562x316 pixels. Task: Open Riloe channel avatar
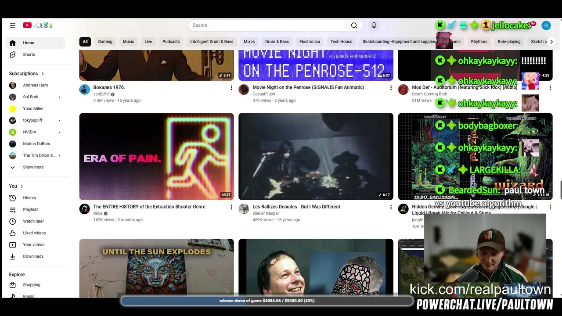coord(84,209)
